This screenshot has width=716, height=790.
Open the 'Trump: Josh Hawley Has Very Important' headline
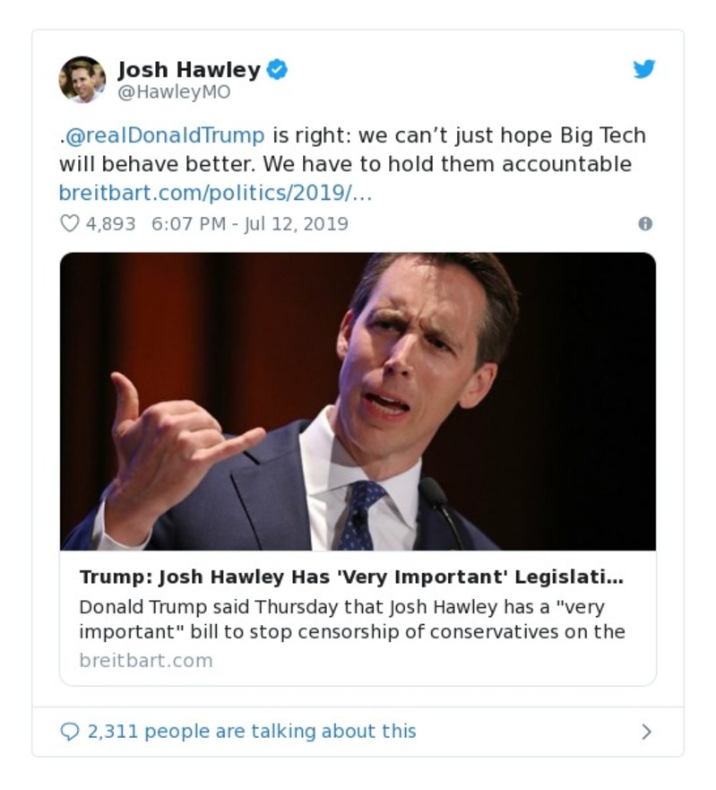351,577
